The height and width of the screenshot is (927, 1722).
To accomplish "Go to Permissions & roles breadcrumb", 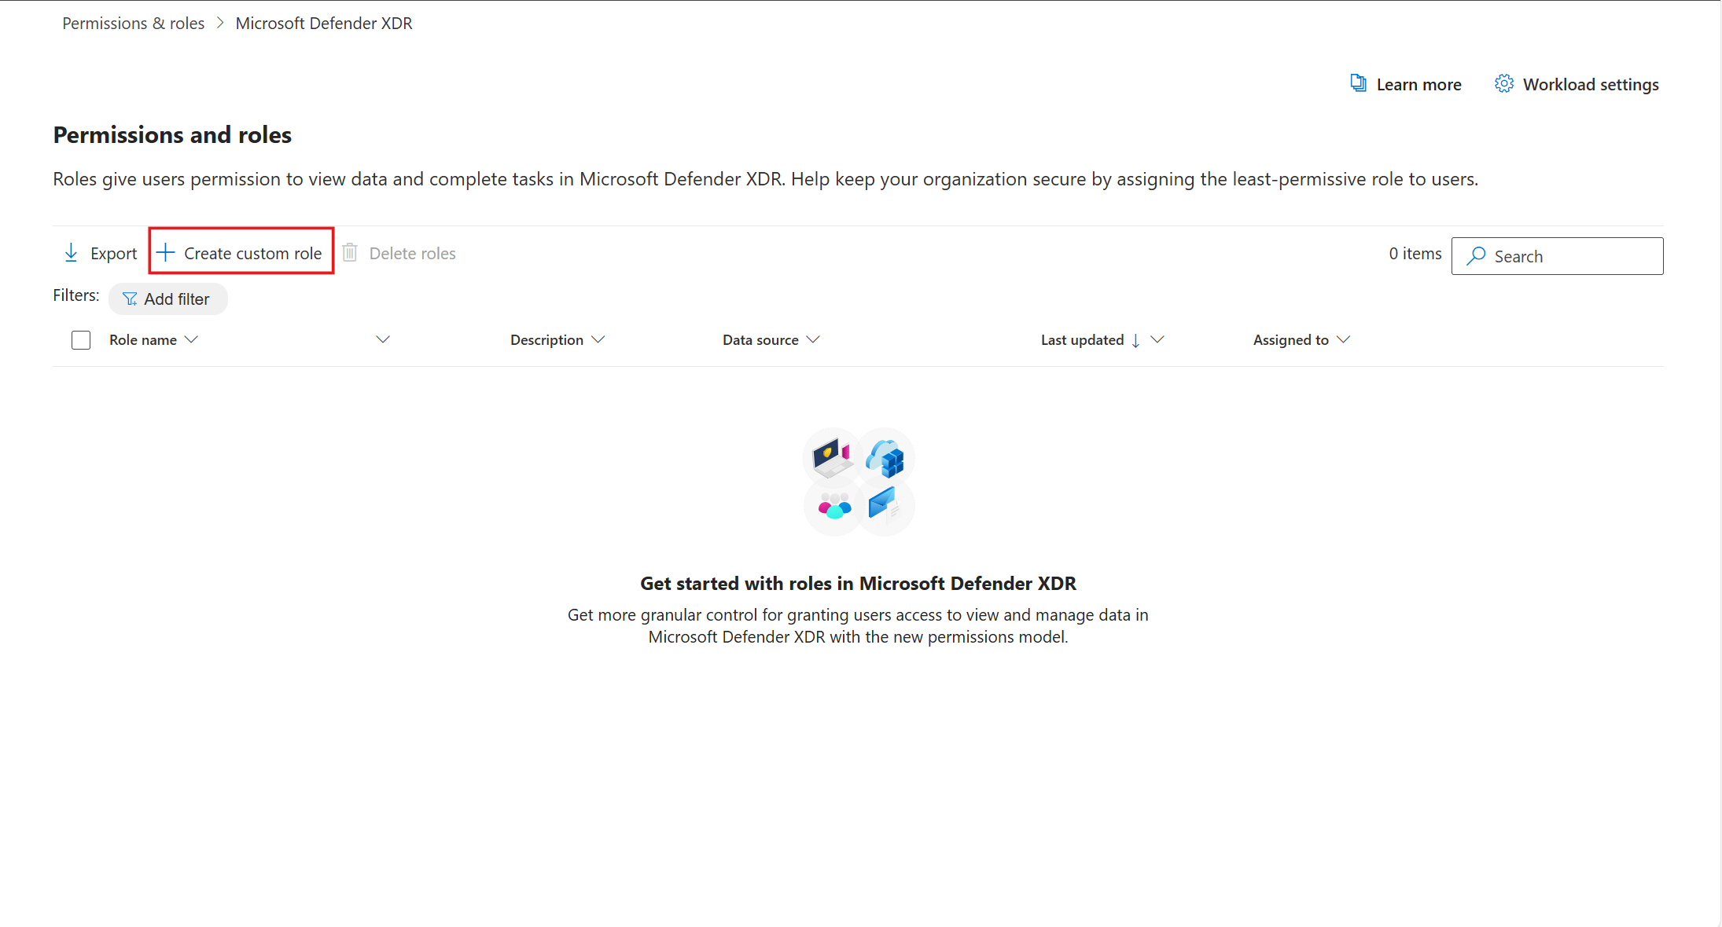I will (133, 24).
